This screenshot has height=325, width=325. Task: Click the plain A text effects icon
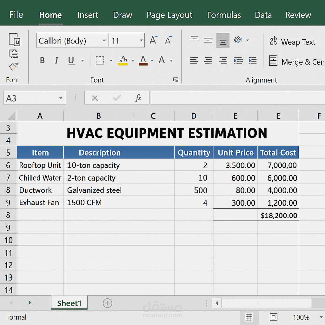[x=162, y=60]
